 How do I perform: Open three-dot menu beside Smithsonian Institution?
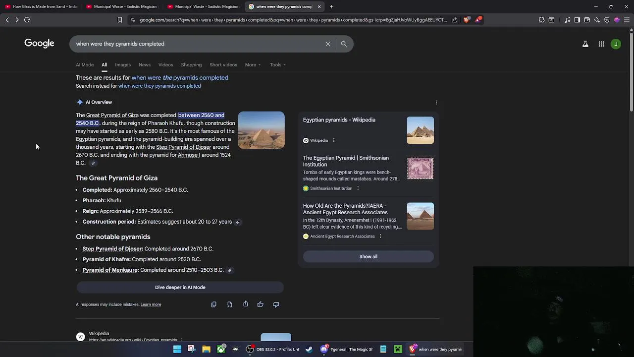358,188
